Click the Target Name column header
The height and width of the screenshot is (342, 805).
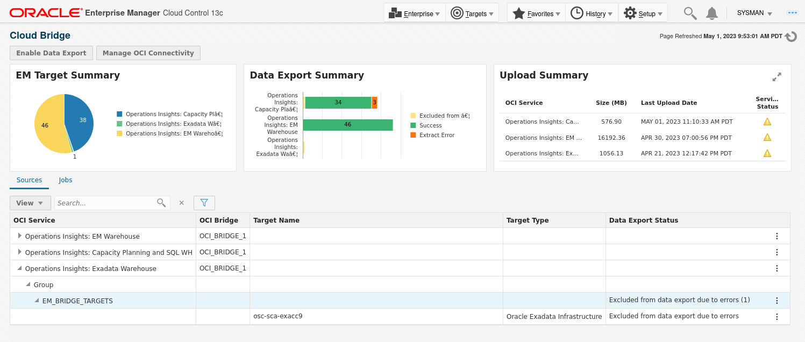pyautogui.click(x=376, y=220)
